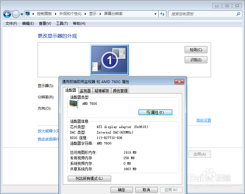Click BIOS info 113-B27732-X06
This screenshot has width=245, height=194.
(x=109, y=138)
